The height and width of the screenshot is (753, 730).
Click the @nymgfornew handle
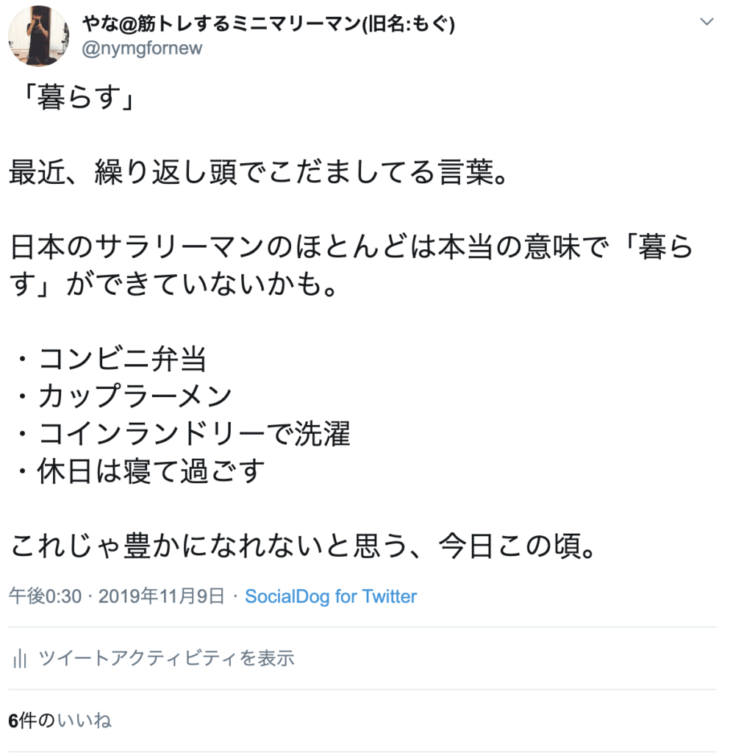point(142,48)
